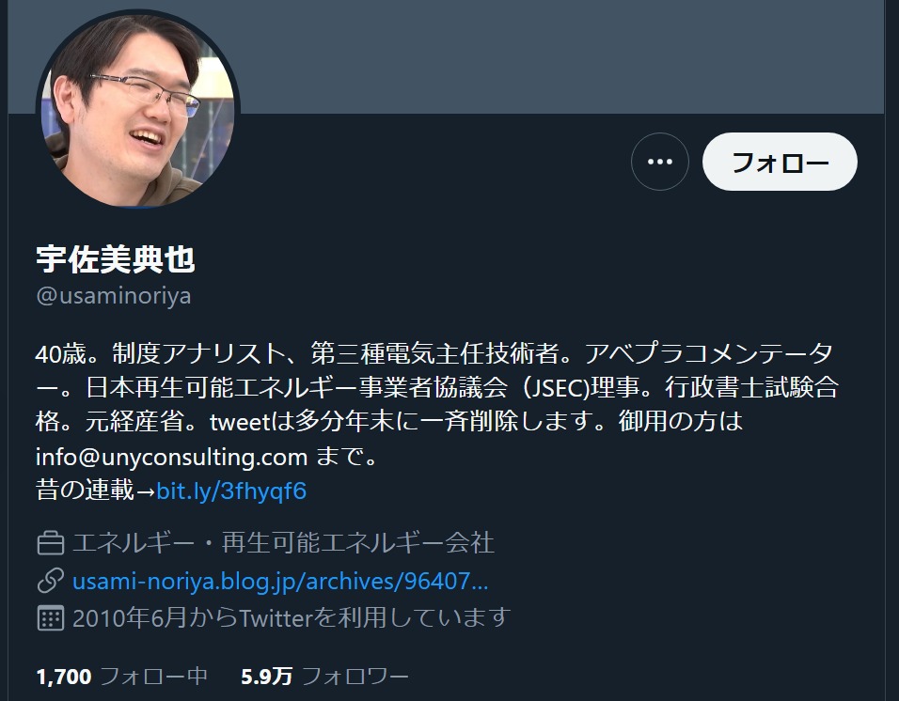Click the briefcase category icon

[x=51, y=543]
